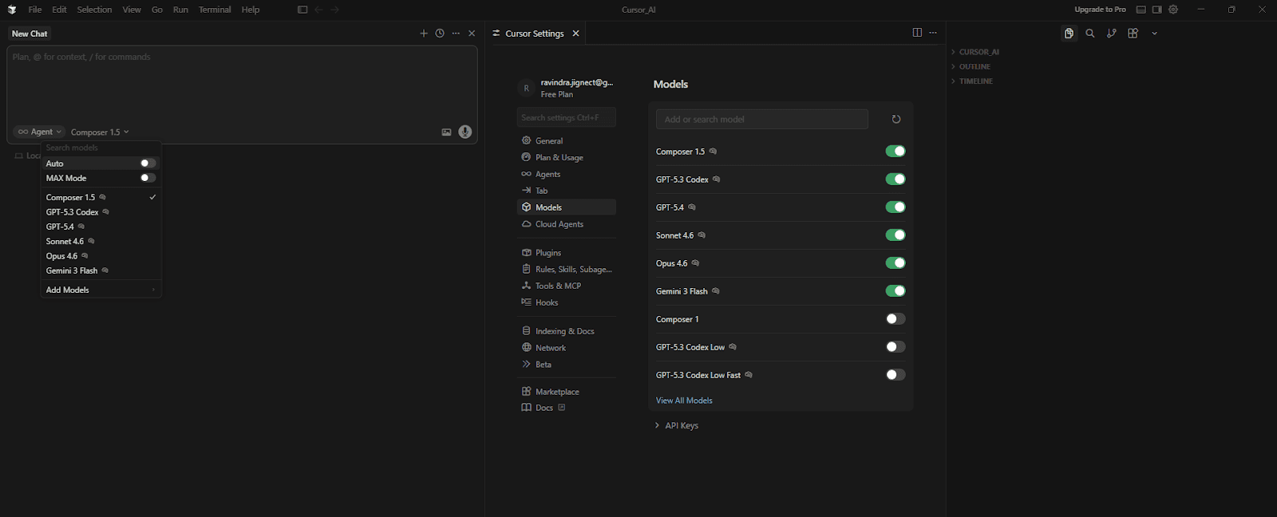Viewport: 1277px width, 517px height.
Task: Click the refresh models icon
Action: click(896, 119)
